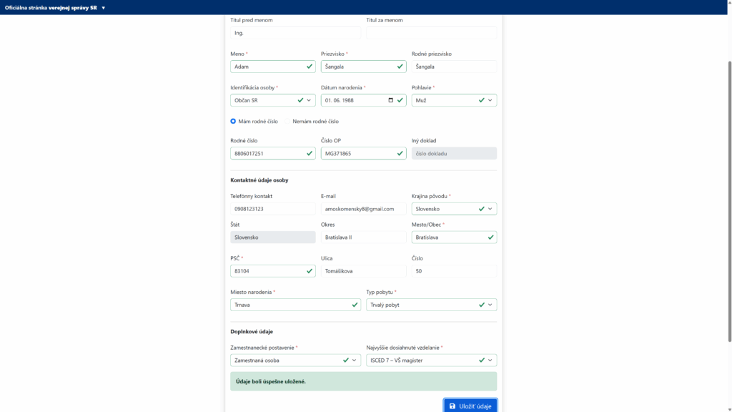
Task: Click the checkmark in Priezvisko field
Action: coord(400,67)
